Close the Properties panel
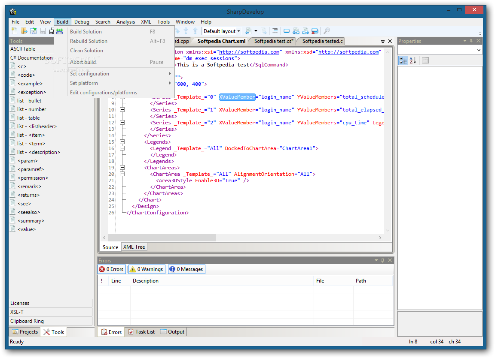This screenshot has height=358, width=495. 479,41
